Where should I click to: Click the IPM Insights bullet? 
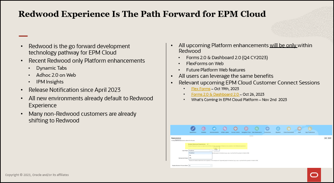point(50,82)
